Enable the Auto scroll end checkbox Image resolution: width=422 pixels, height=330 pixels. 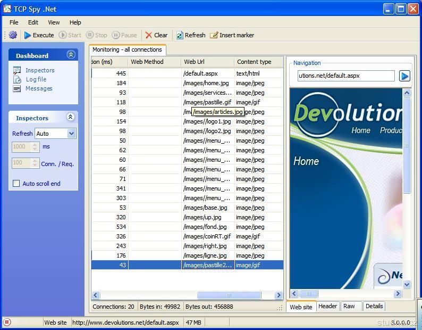[16, 184]
